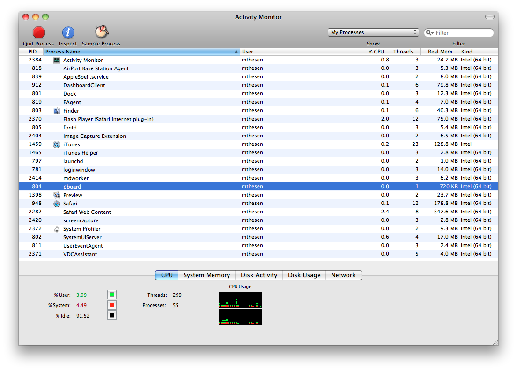Select the AirPort Base Station Agent row
The width and height of the screenshot is (517, 371).
pos(258,68)
